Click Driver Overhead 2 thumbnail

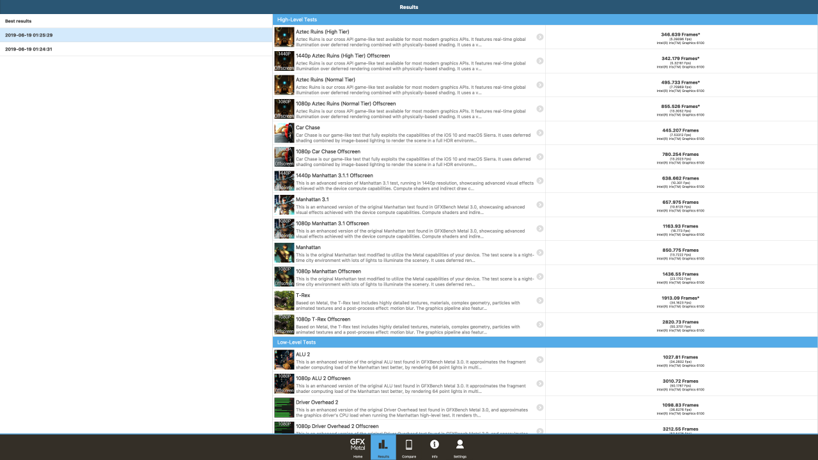coord(284,408)
